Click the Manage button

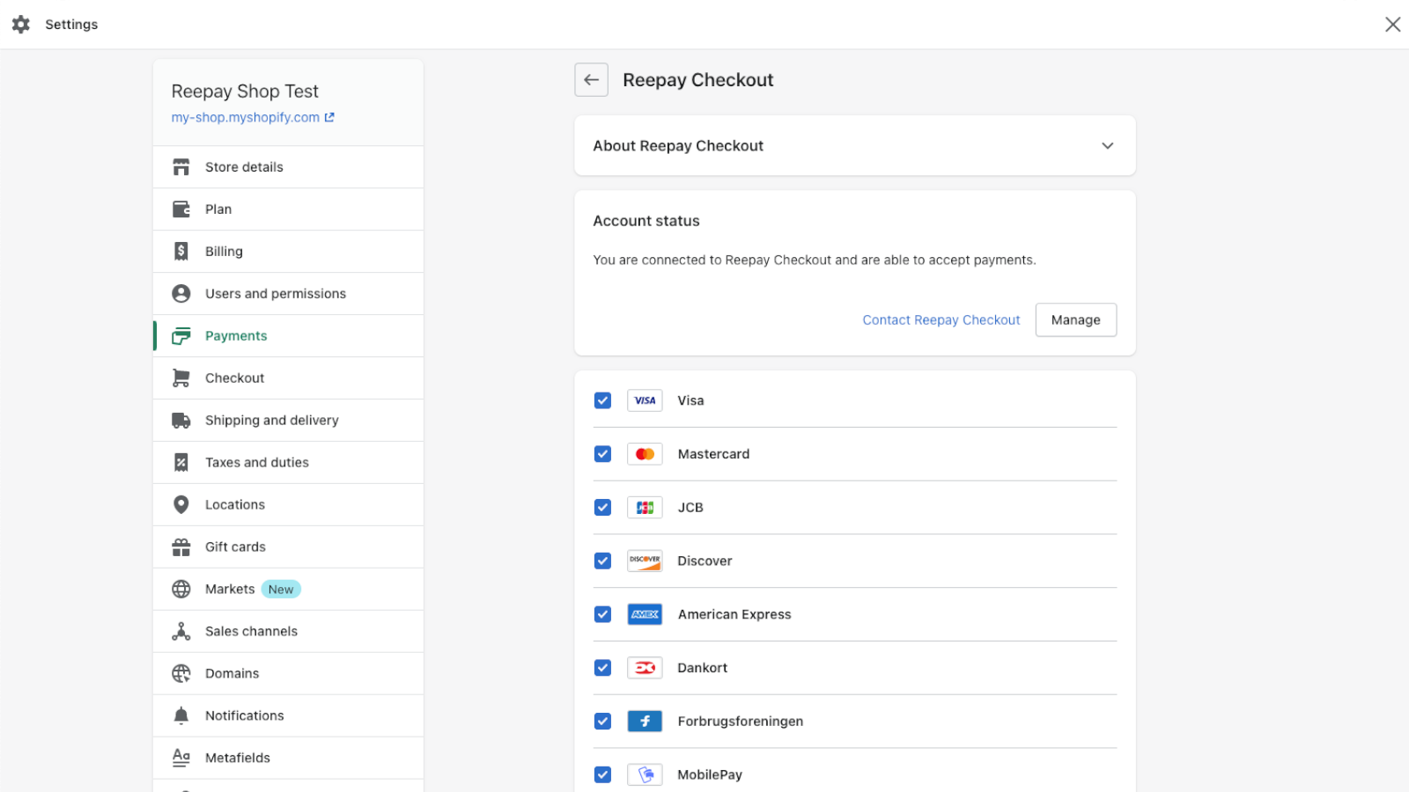[x=1076, y=320]
